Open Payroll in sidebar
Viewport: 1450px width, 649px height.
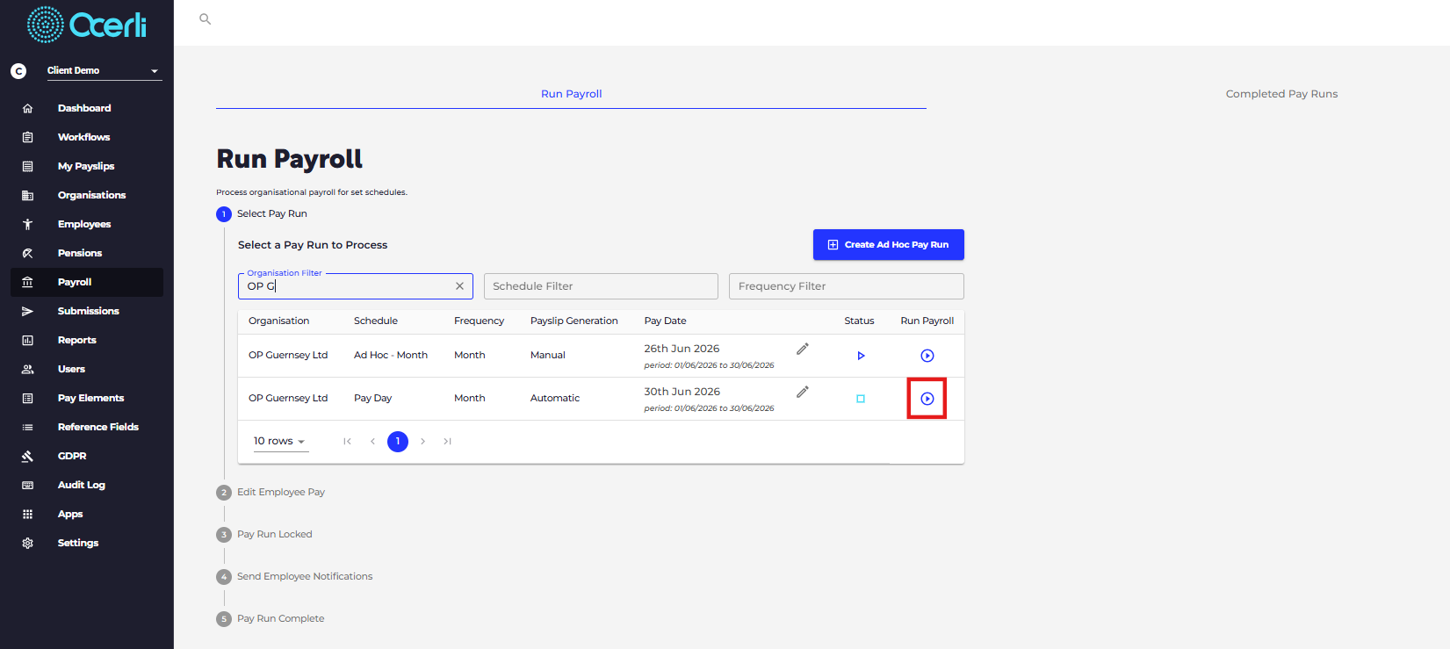click(87, 282)
